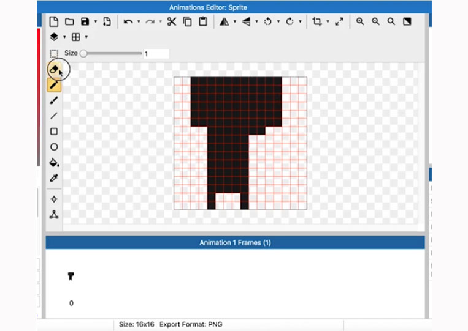Undo the last action
This screenshot has width=468, height=331.
click(x=128, y=22)
